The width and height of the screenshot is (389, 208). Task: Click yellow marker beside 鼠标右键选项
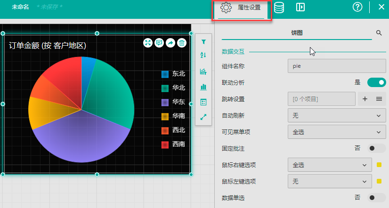[379, 165]
